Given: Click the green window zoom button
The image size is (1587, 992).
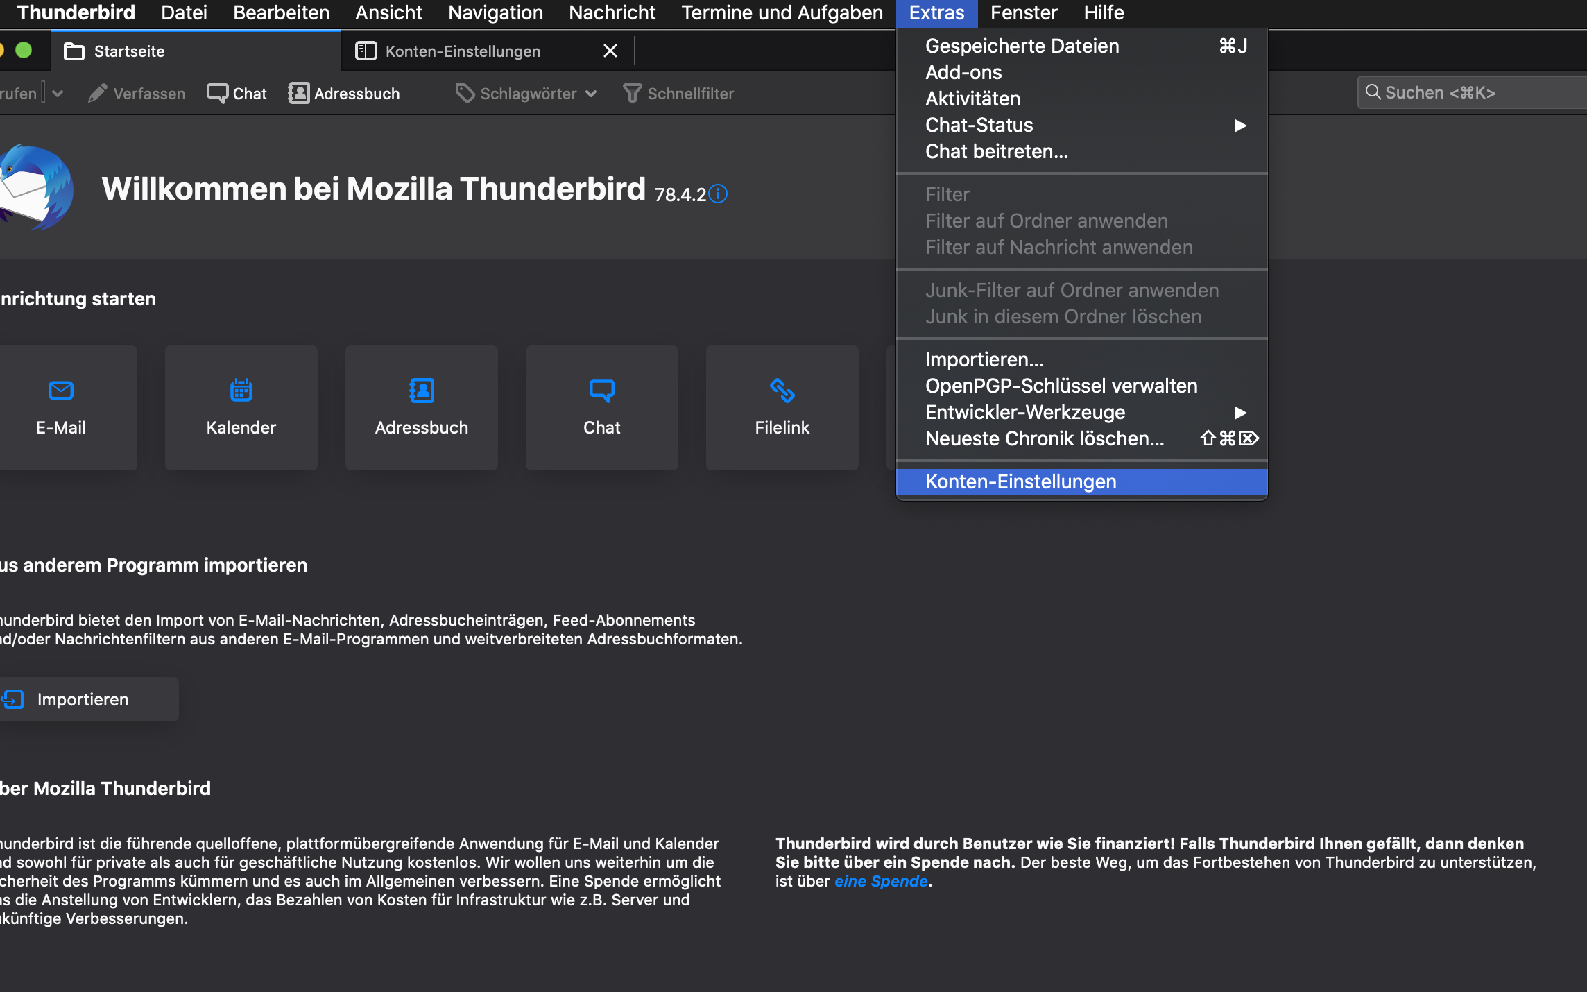Looking at the screenshot, I should [24, 50].
